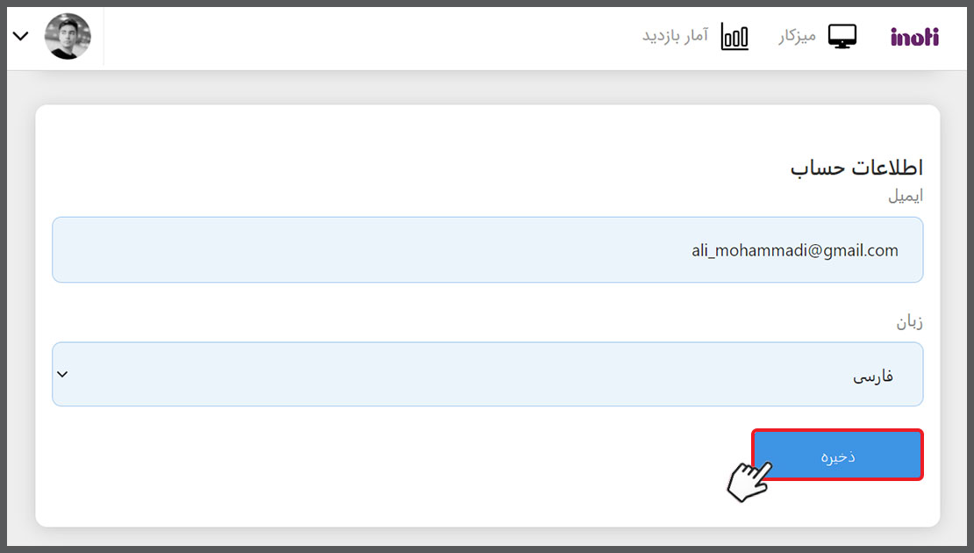The width and height of the screenshot is (974, 553).
Task: Click the زبان field label
Action: click(908, 322)
